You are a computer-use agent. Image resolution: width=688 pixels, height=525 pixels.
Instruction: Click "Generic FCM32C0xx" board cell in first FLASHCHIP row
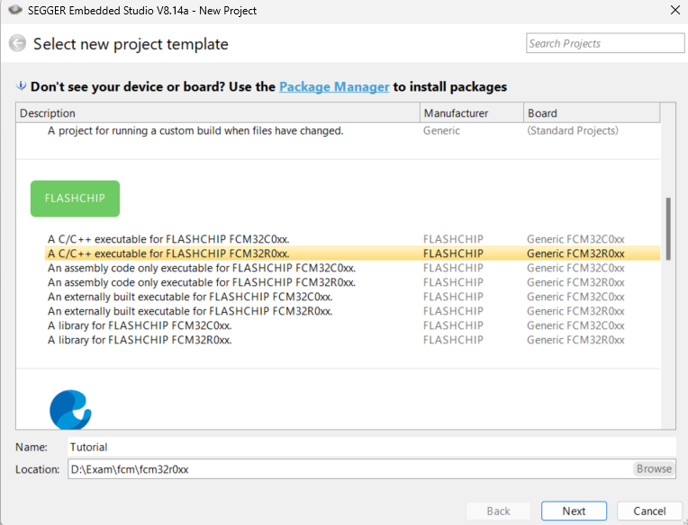tap(575, 239)
